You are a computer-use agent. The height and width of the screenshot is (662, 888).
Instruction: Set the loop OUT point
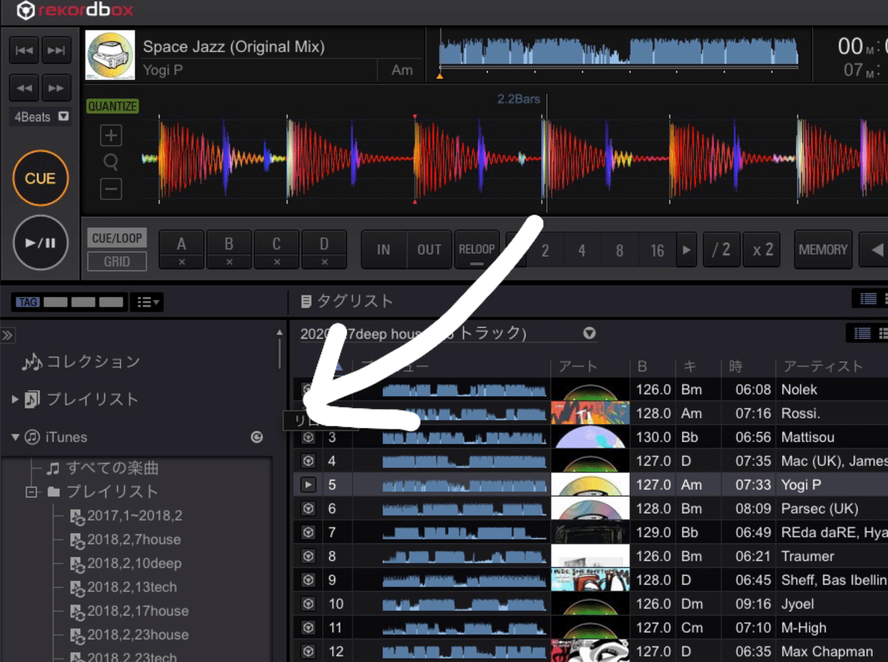[429, 250]
